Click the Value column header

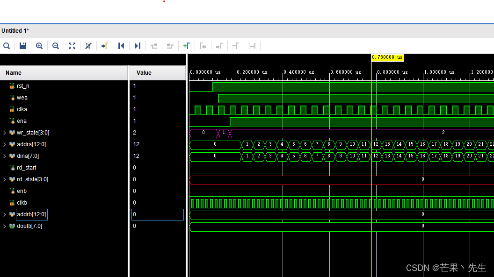point(158,72)
